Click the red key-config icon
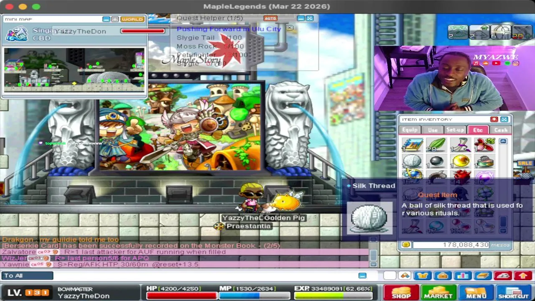 point(503,275)
